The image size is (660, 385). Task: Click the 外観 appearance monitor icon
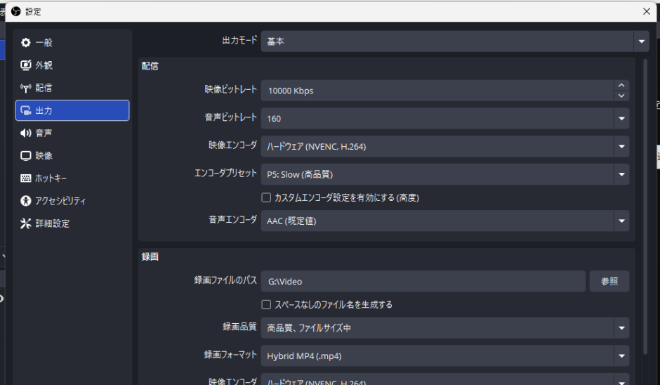pos(26,65)
